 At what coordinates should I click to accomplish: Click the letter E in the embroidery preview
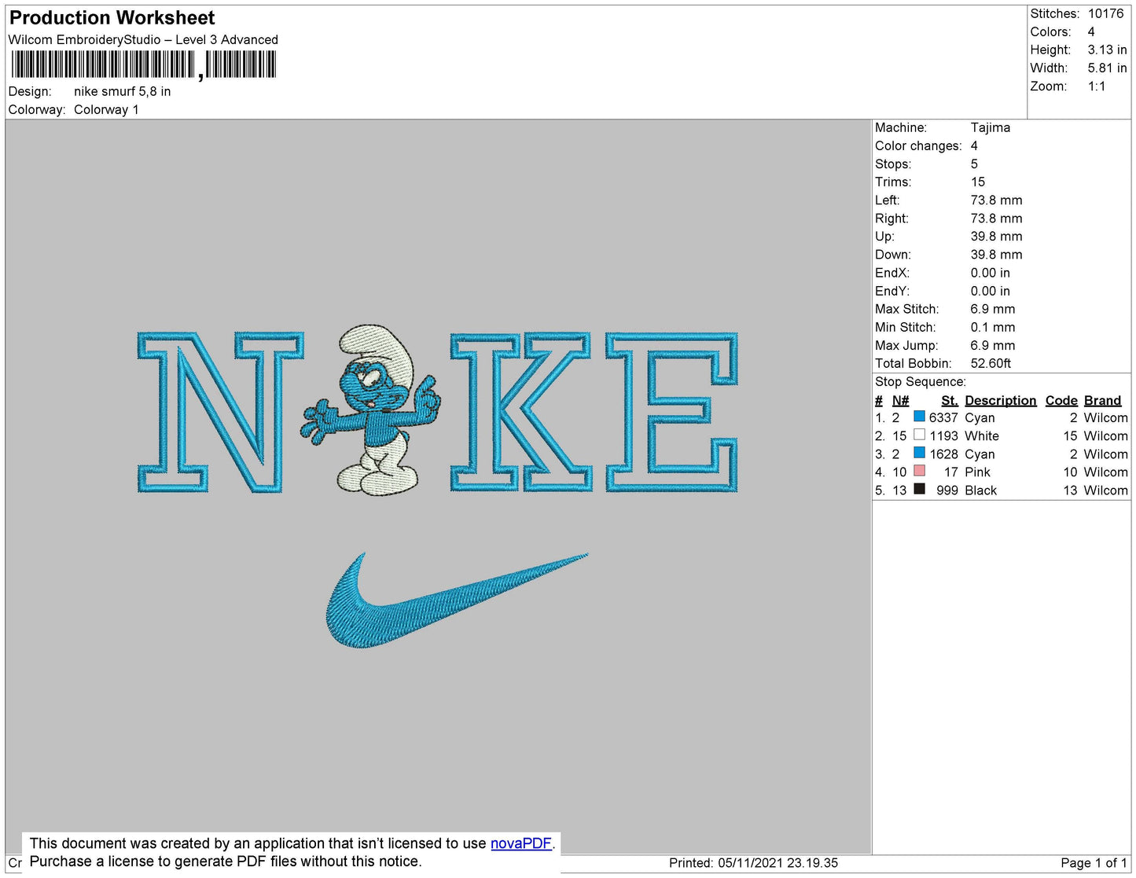click(x=671, y=412)
